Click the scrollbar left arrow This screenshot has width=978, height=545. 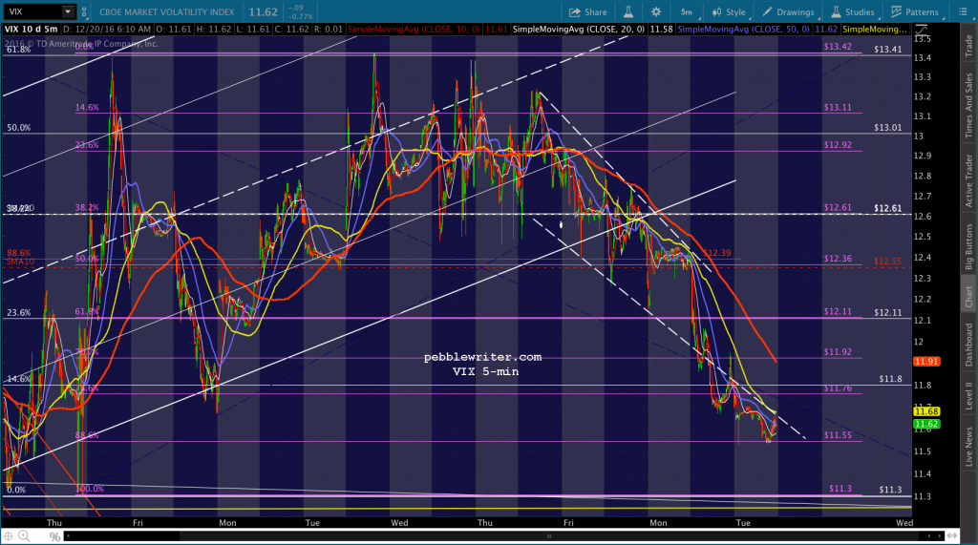click(68, 535)
